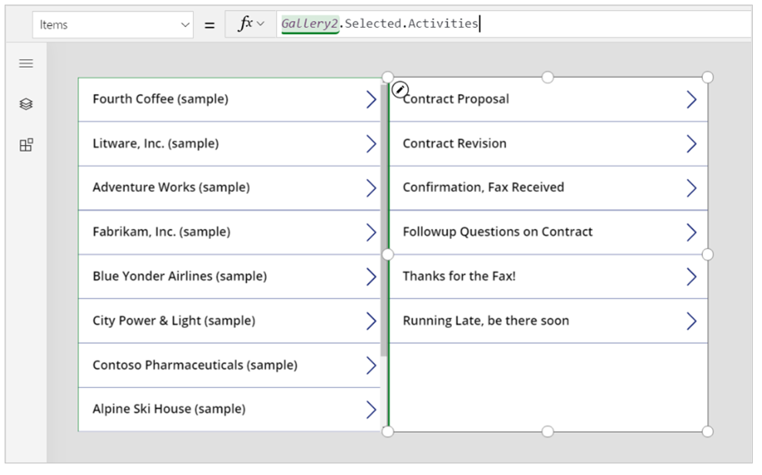Click the arrow beside Alpine Ski House (sample)
Viewport: 762px width, 475px height.
371,409
